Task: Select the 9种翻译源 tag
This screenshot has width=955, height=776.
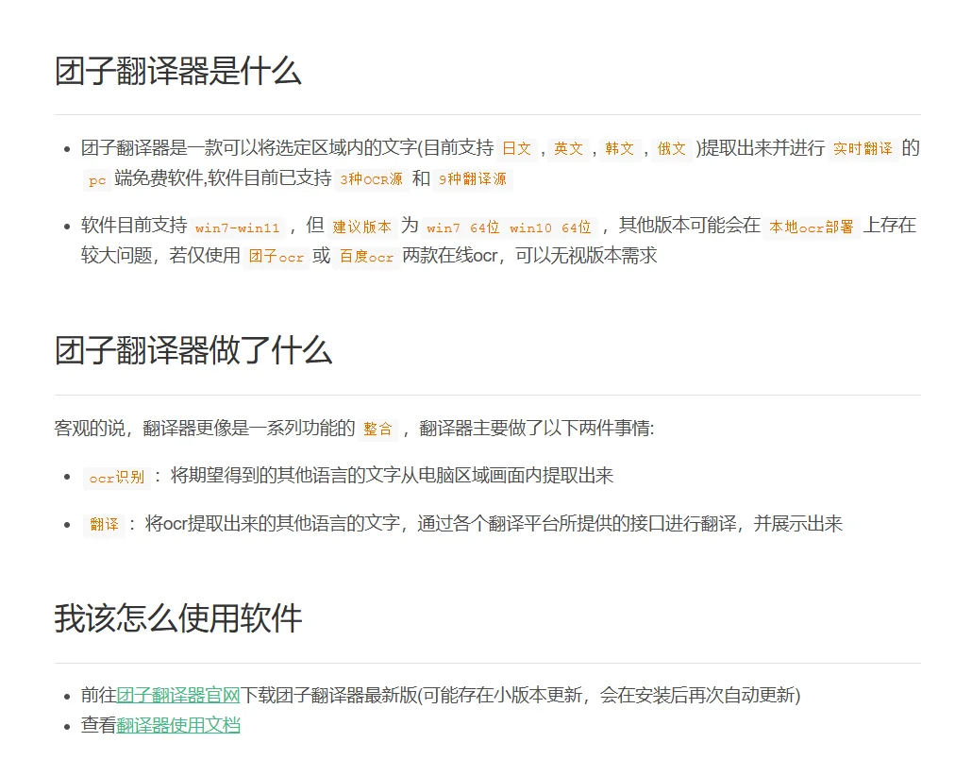Action: pos(472,179)
